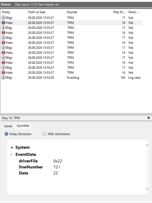This screenshot has height=203, width=152.
Task: Click the 28.08.2026 15:53:38 timestamp
Action: [41, 78]
